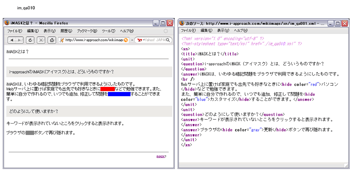
Task: Click the site favicon in address bar
Action: click(x=62, y=40)
